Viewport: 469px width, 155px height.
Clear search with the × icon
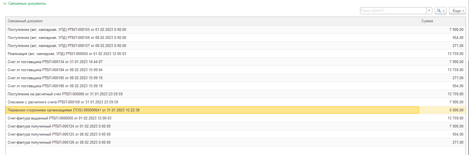[x=429, y=11]
